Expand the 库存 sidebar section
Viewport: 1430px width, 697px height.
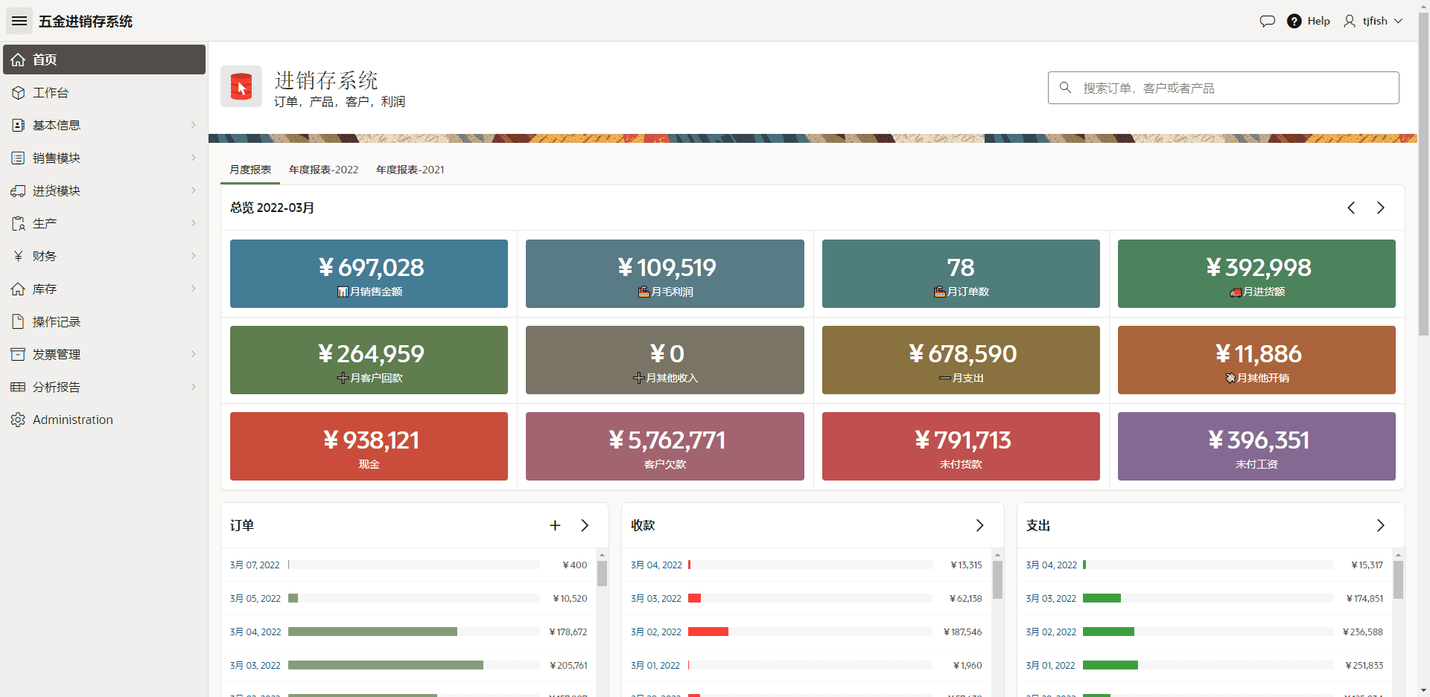pyautogui.click(x=104, y=289)
